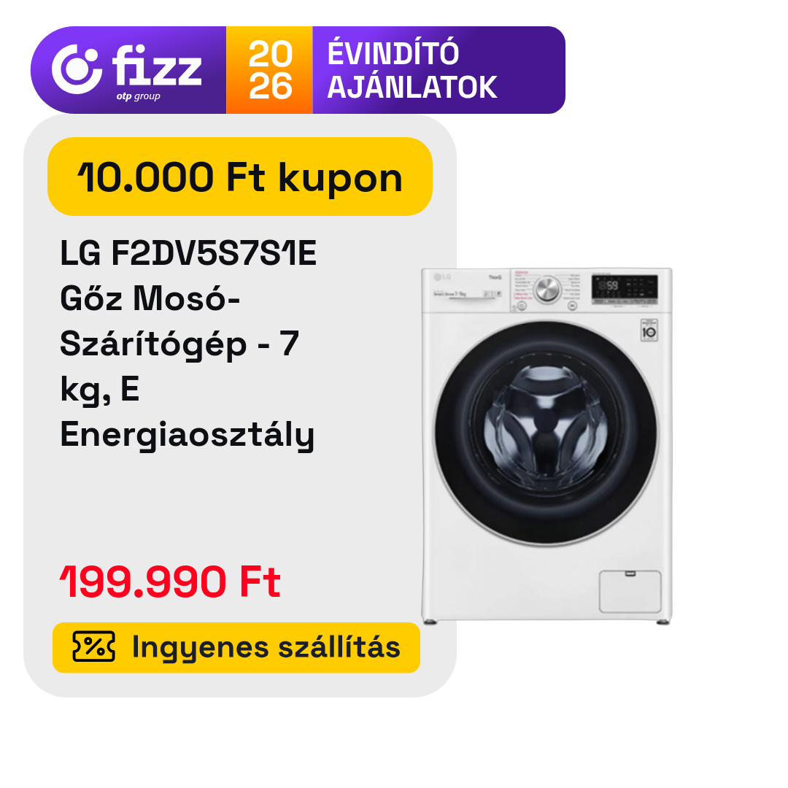
Task: Click the coupon percent ticket icon
Action: [x=93, y=646]
